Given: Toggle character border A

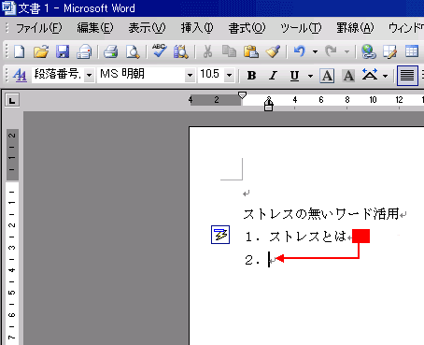Looking at the screenshot, I should [x=327, y=76].
